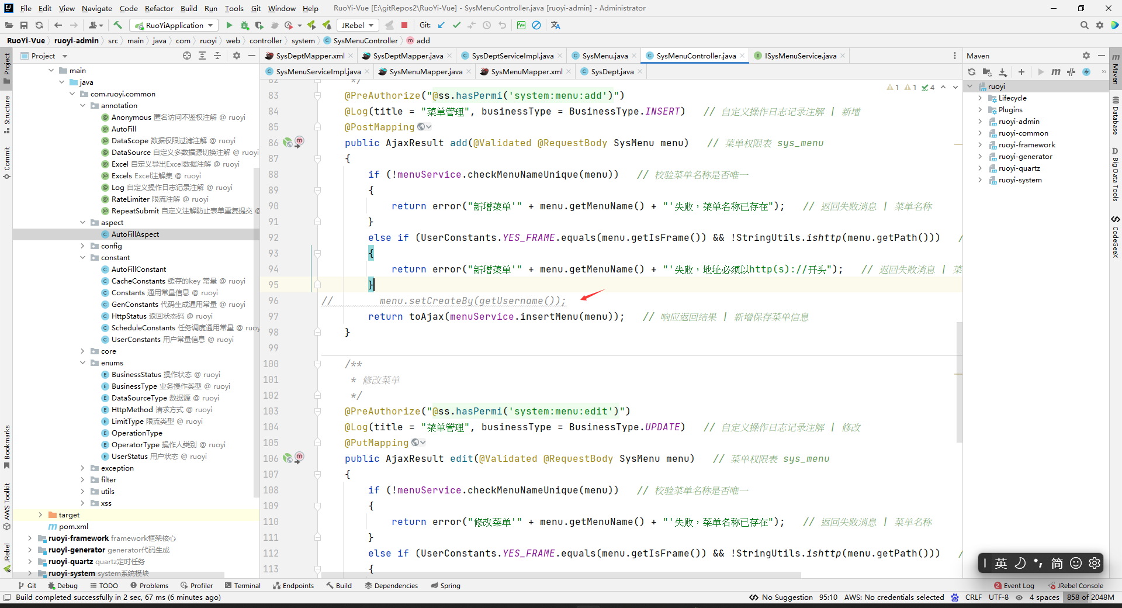Click the Git rollback icon
Viewport: 1122px width, 608px height.
pos(502,25)
